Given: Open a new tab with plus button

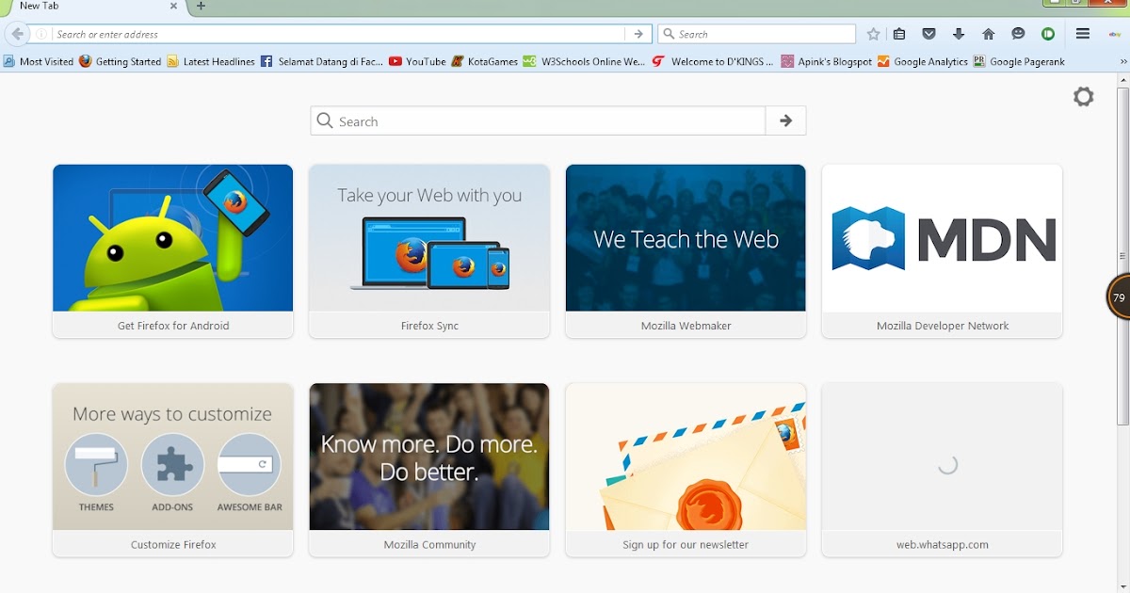Looking at the screenshot, I should [x=201, y=7].
